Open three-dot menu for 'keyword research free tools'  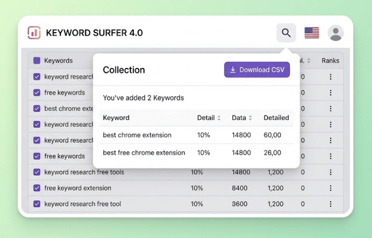(330, 172)
